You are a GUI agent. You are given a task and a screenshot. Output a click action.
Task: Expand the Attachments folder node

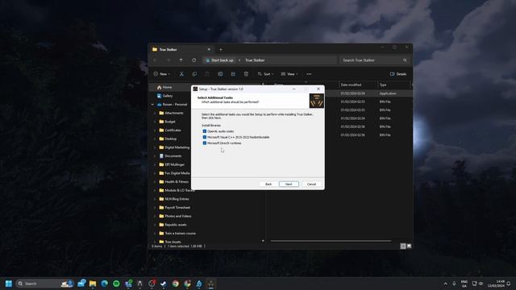coord(155,113)
